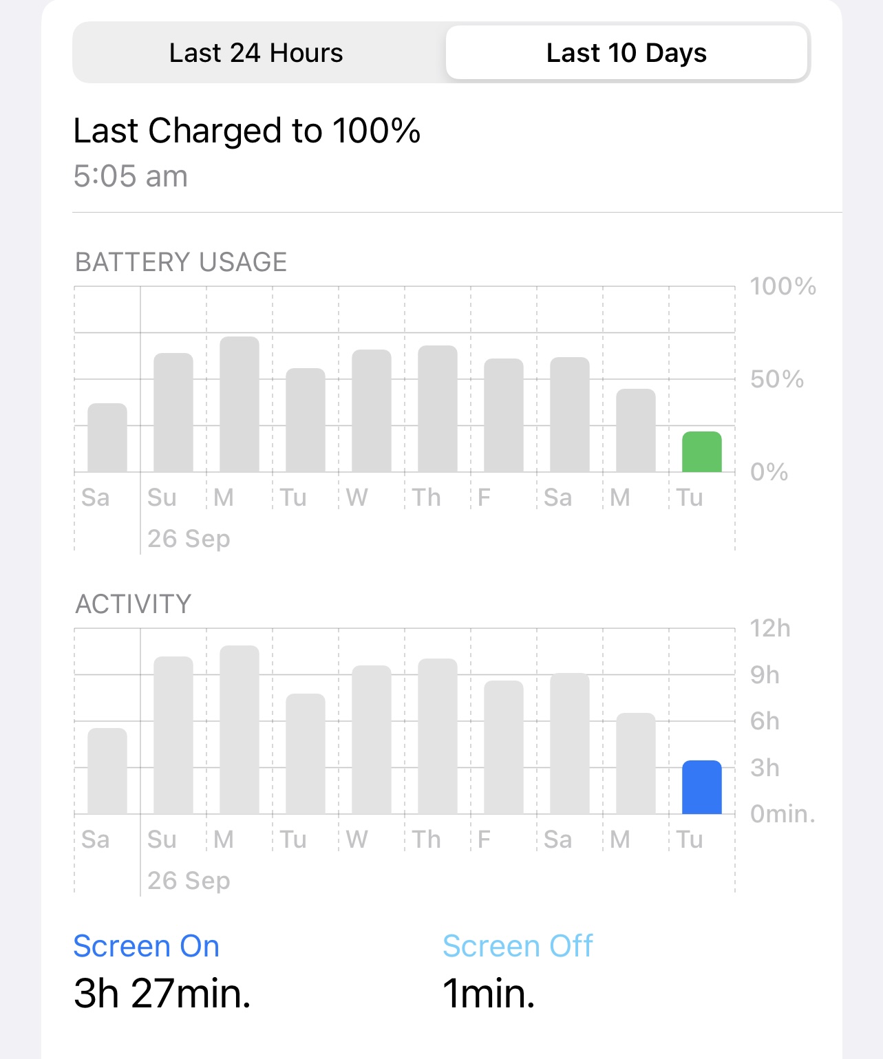
Task: Tap the green Tuesday battery usage bar
Action: (701, 451)
